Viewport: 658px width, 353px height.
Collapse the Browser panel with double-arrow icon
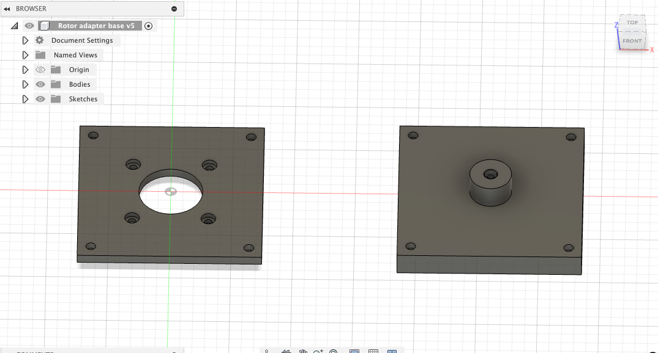[7, 9]
